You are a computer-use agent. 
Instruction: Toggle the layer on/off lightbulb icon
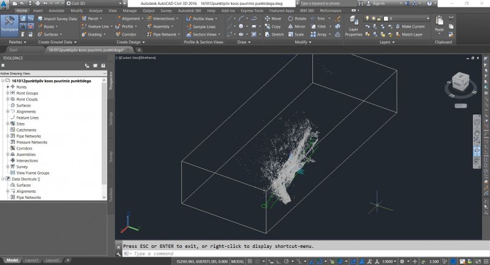coord(367,19)
